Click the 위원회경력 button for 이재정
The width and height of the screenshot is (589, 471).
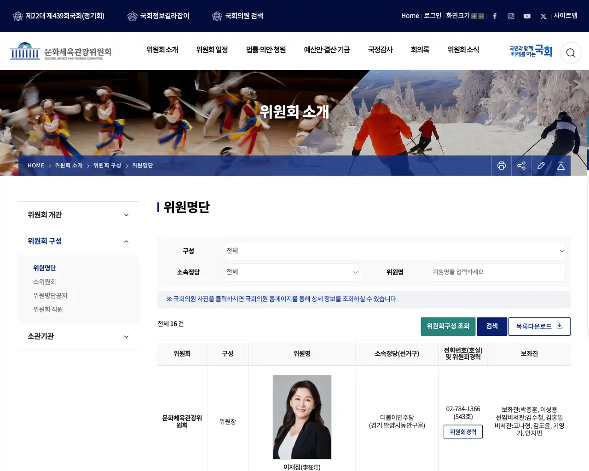pyautogui.click(x=463, y=432)
